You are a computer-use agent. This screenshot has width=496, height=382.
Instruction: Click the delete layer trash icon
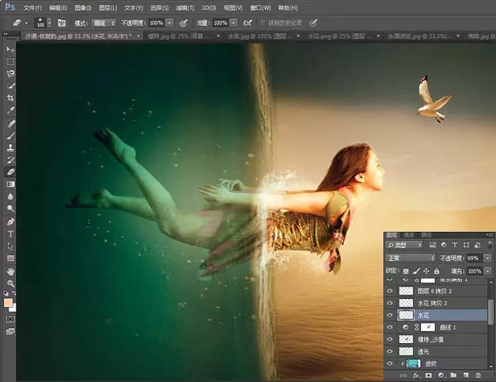(x=478, y=374)
